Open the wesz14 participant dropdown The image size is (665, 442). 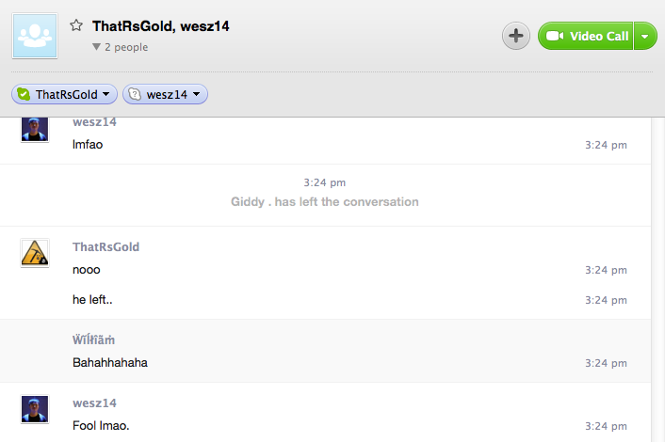(196, 94)
